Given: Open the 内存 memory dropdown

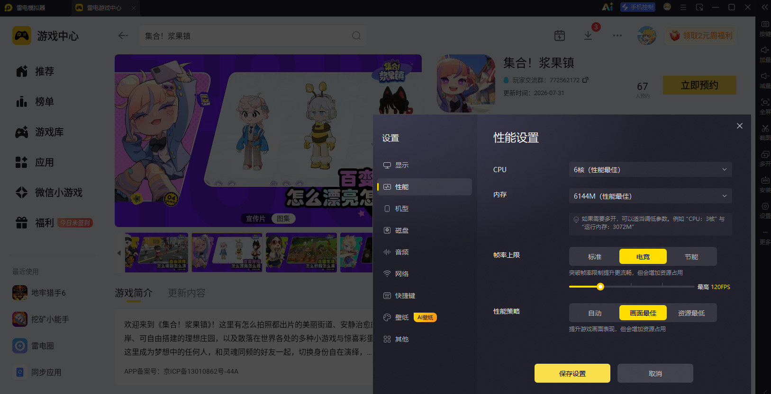Looking at the screenshot, I should [650, 196].
